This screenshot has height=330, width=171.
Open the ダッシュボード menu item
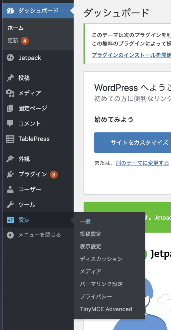coord(38,11)
